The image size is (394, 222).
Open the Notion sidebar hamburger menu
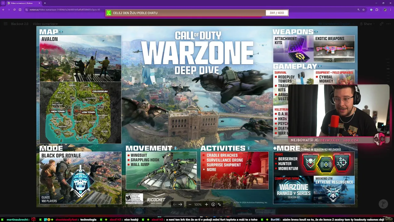click(x=6, y=24)
